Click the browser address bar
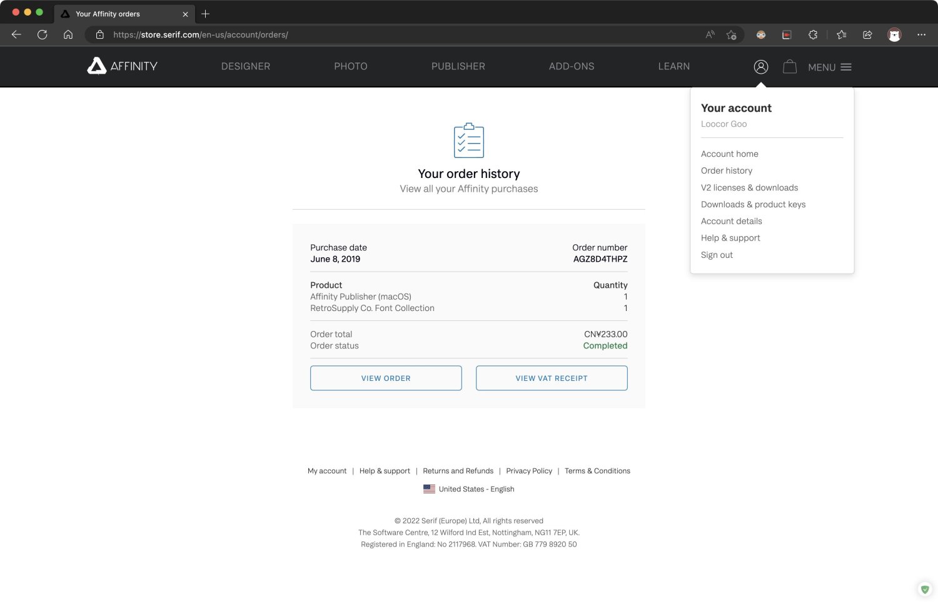This screenshot has height=602, width=938. click(400, 35)
